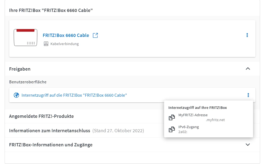Viewport: 265px width, 164px height.
Task: Open the FRITZ!Box 6660 Cable link
Action: [66, 35]
